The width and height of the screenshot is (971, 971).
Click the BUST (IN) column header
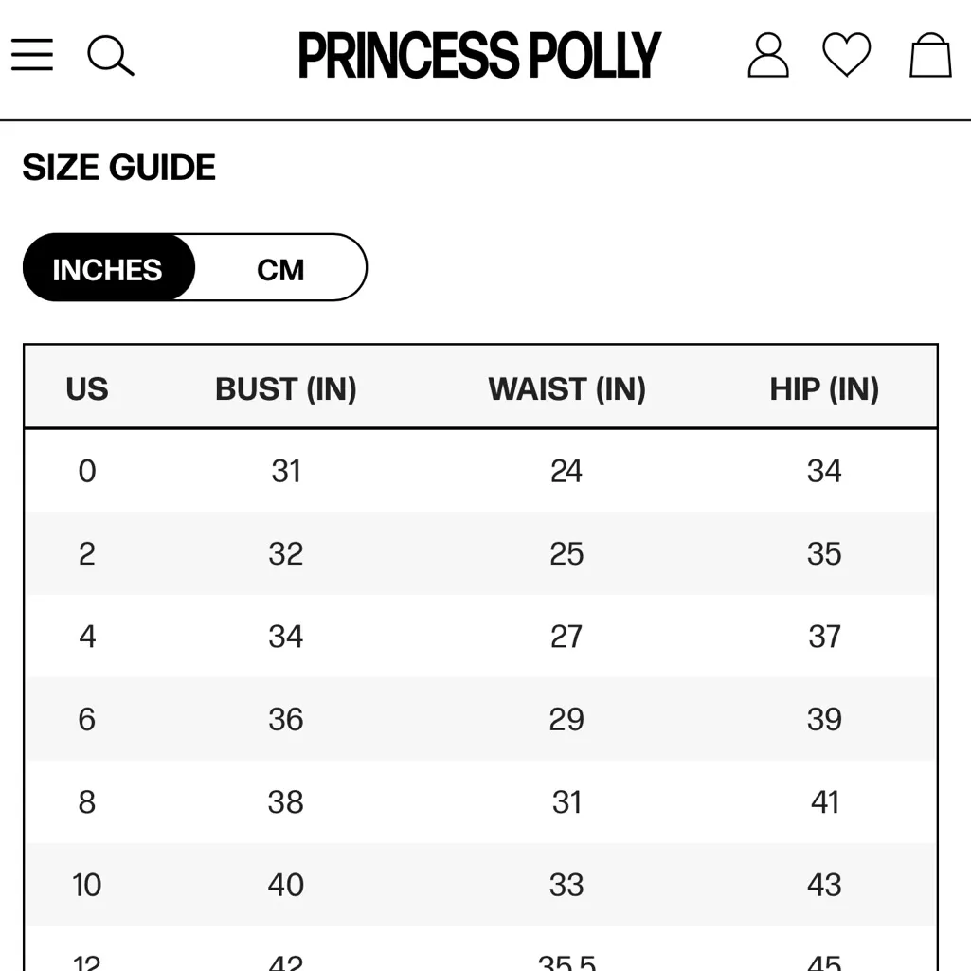[x=286, y=389]
